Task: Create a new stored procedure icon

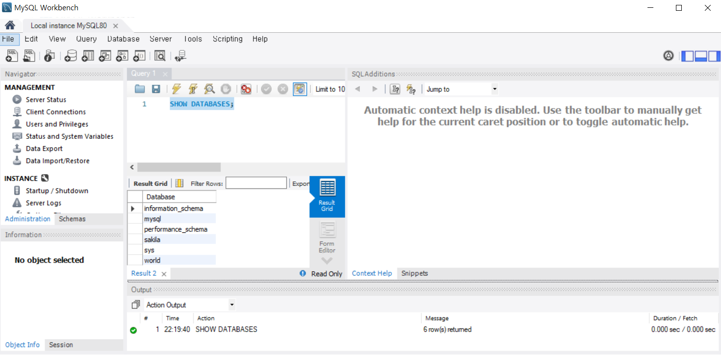Action: coord(122,56)
